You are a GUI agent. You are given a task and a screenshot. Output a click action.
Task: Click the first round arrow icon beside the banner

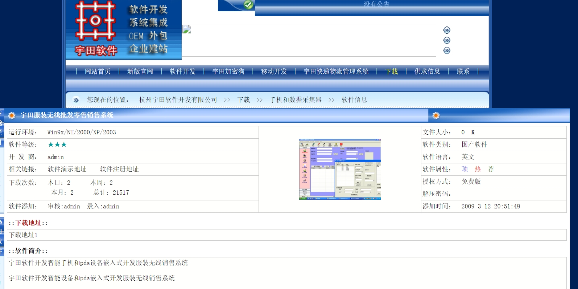tap(447, 30)
